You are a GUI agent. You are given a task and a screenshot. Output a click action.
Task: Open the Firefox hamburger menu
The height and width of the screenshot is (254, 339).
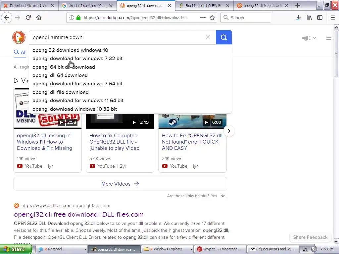pyautogui.click(x=333, y=18)
